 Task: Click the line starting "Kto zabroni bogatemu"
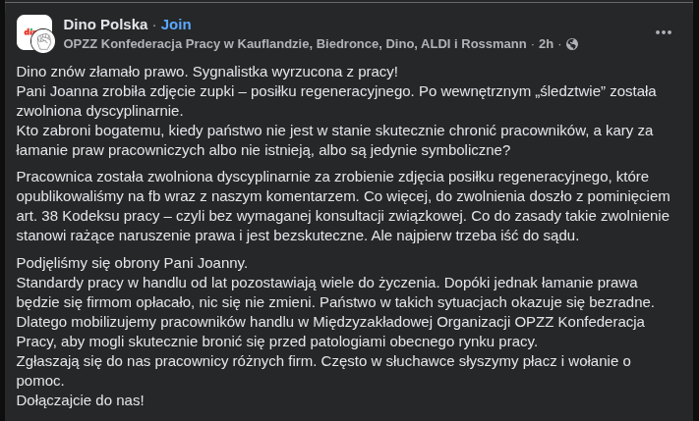[334, 131]
